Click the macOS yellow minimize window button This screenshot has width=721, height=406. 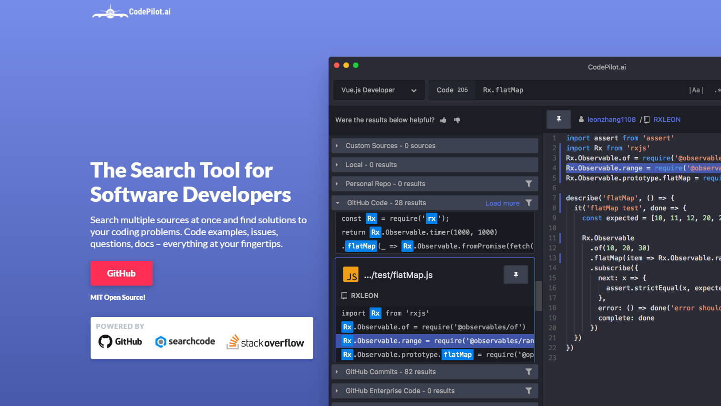[346, 65]
